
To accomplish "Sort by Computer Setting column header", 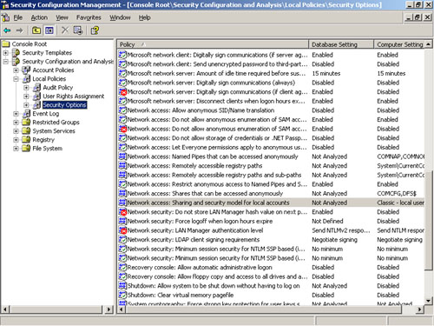I will (x=399, y=44).
